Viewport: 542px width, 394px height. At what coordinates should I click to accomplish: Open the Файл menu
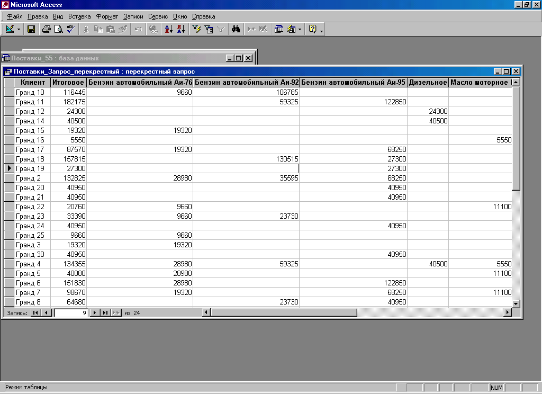click(14, 16)
